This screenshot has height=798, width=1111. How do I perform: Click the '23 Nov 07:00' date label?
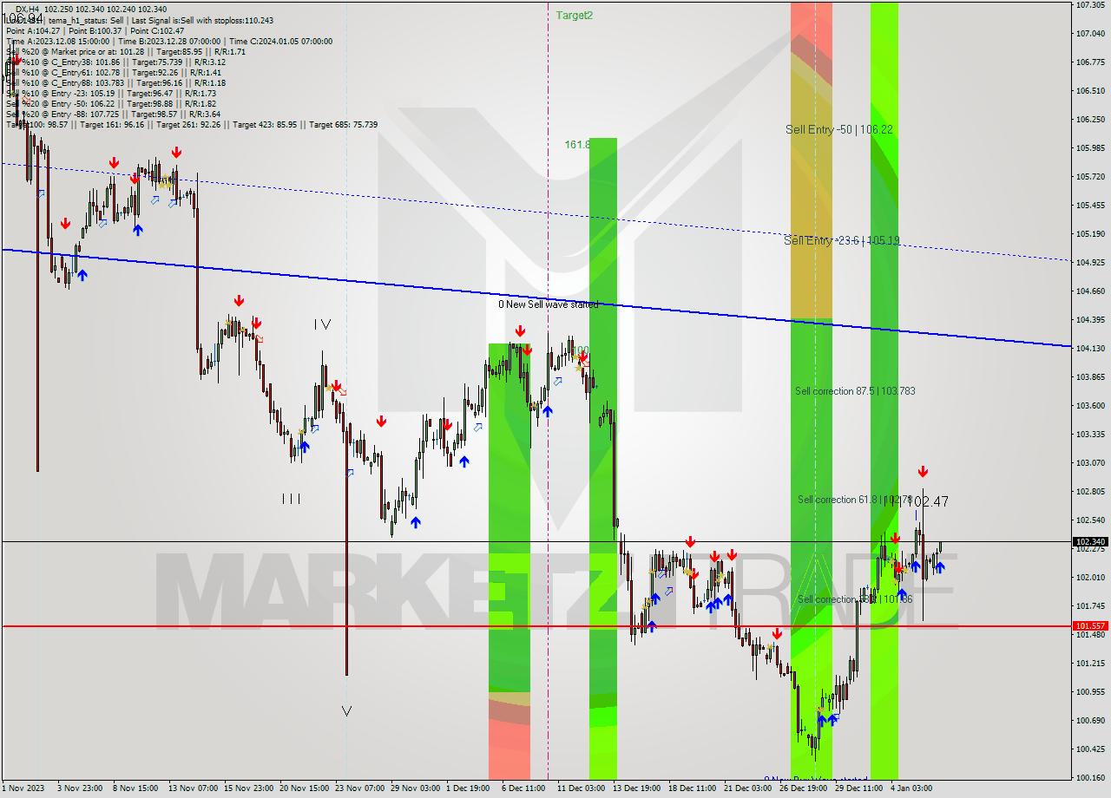pyautogui.click(x=359, y=788)
